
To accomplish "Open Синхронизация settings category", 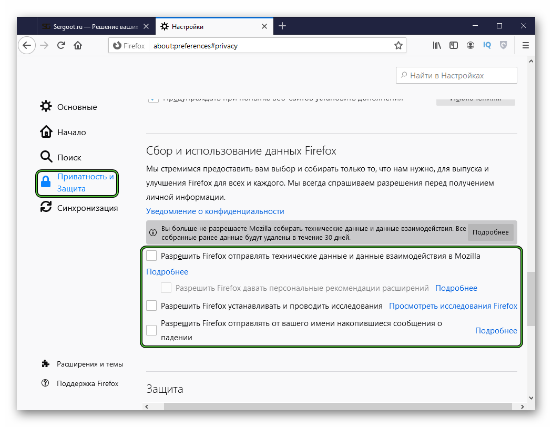I will point(79,208).
